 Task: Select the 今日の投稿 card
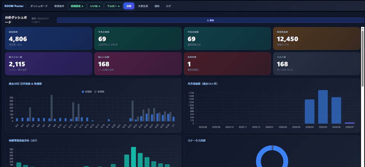[227, 39]
